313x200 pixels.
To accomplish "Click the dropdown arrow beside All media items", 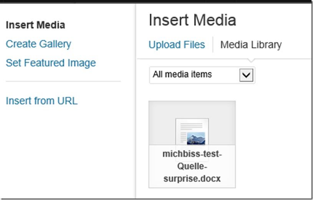I will coord(246,75).
